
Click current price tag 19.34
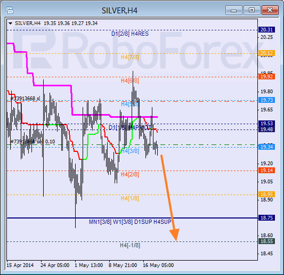click(x=266, y=147)
